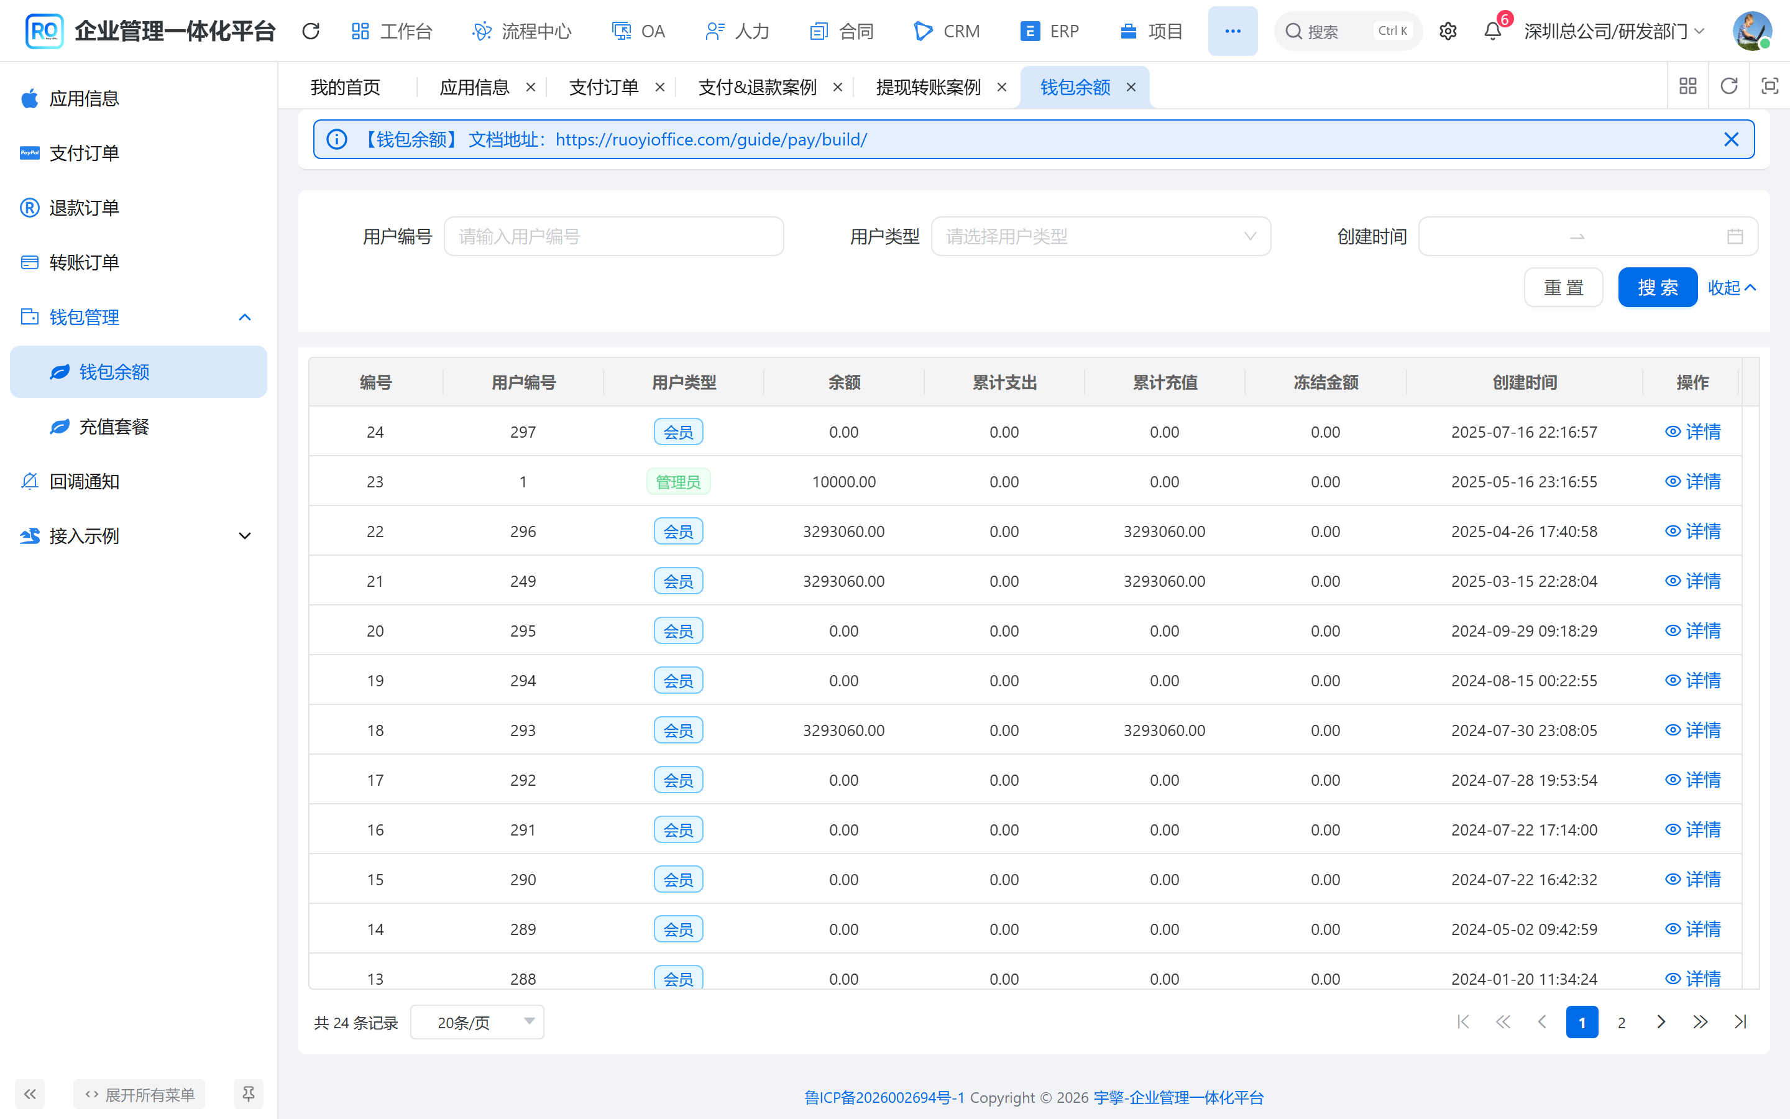Close the 支付订单 tab
The image size is (1790, 1119).
[660, 87]
